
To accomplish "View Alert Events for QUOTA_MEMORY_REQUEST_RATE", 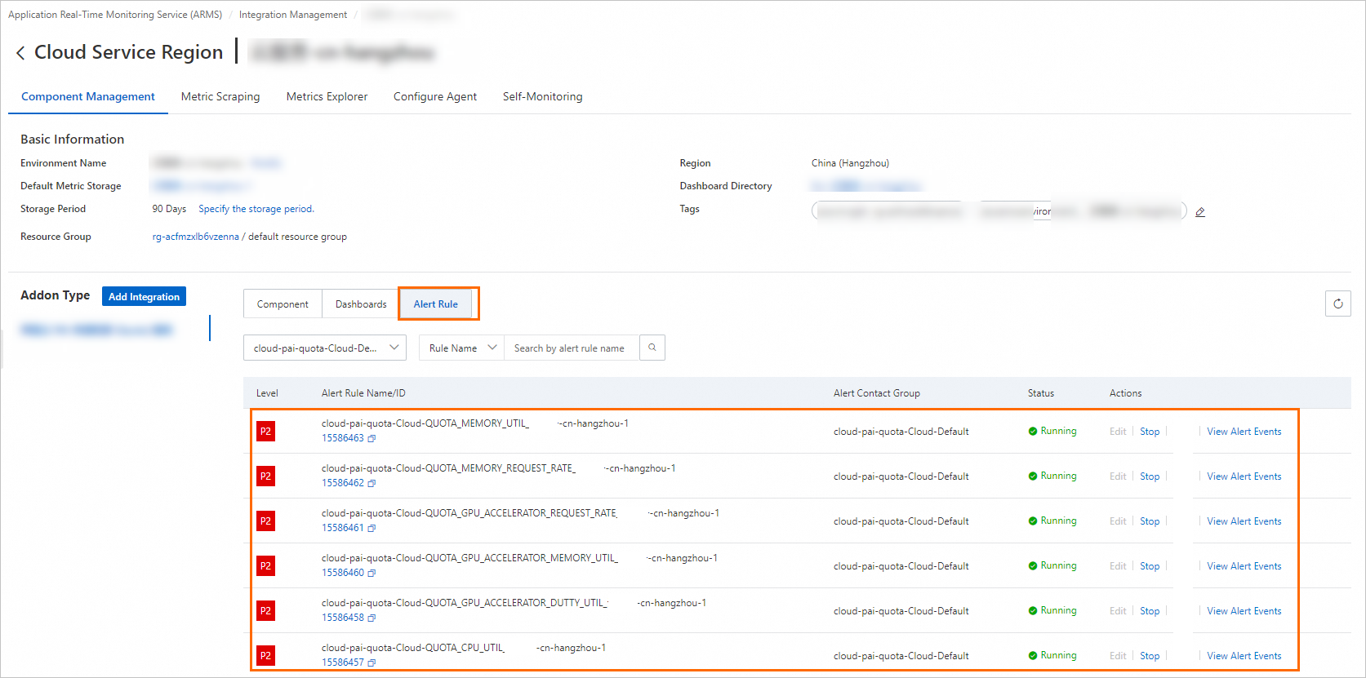I will point(1244,476).
